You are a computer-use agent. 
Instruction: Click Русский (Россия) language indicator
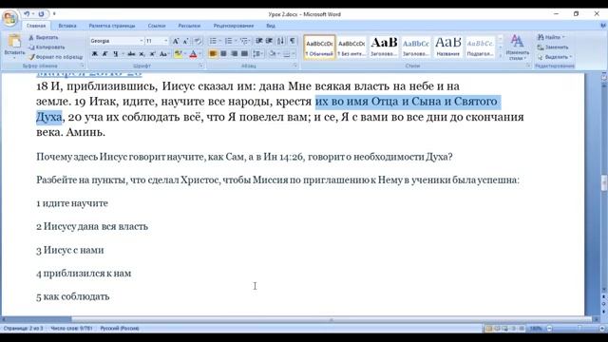tap(120, 329)
